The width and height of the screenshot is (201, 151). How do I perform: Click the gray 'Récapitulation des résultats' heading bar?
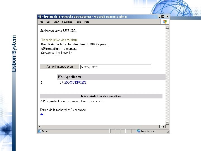point(101,96)
